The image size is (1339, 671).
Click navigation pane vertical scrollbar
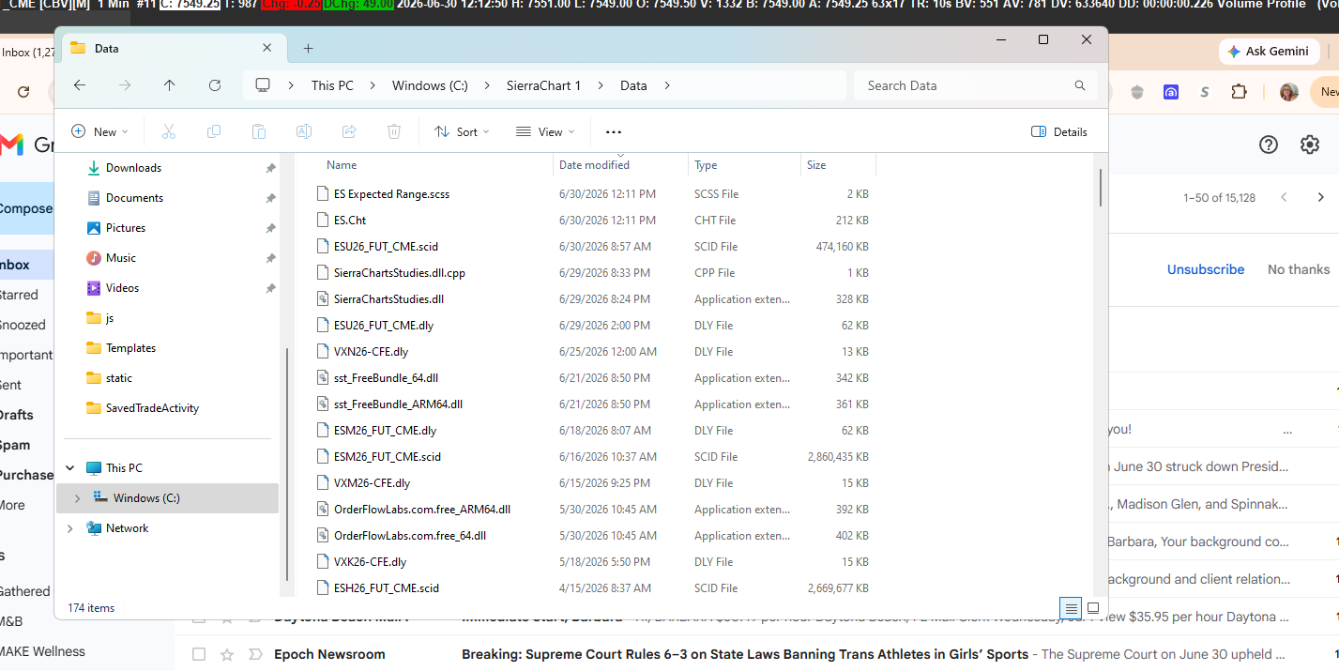point(287,465)
